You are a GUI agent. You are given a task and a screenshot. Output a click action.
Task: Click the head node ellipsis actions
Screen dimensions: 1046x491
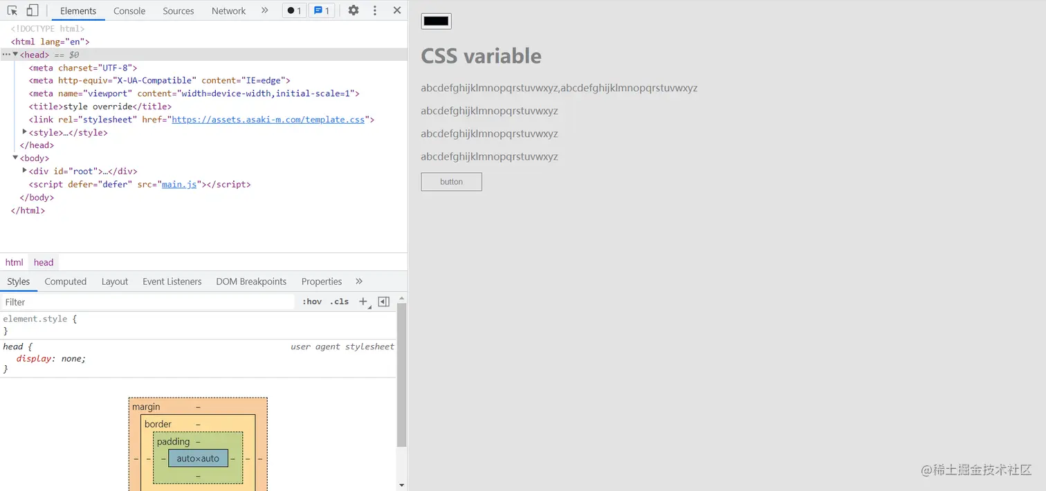[x=6, y=54]
